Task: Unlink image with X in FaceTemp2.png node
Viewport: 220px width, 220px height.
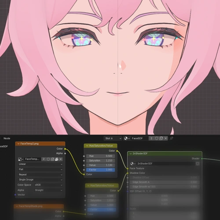Action: [x=61, y=159]
